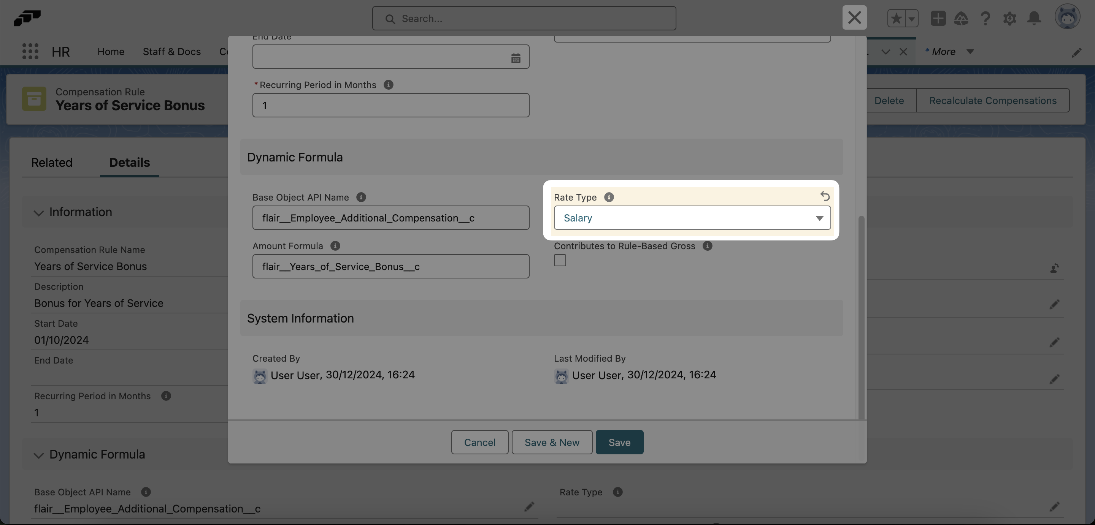The image size is (1095, 525).
Task: Click the global actions plus icon
Action: tap(938, 18)
